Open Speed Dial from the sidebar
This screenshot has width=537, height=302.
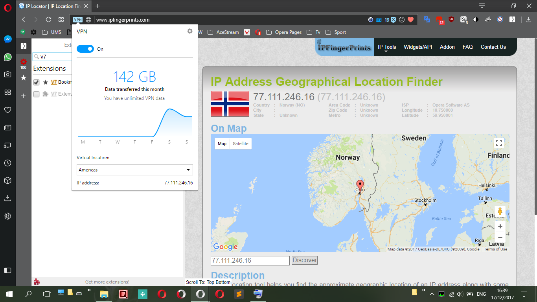(7, 92)
